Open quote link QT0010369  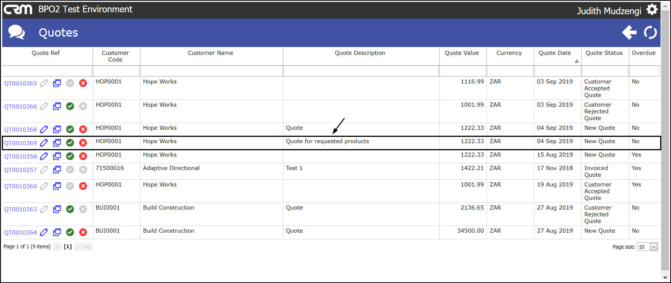[x=21, y=143]
